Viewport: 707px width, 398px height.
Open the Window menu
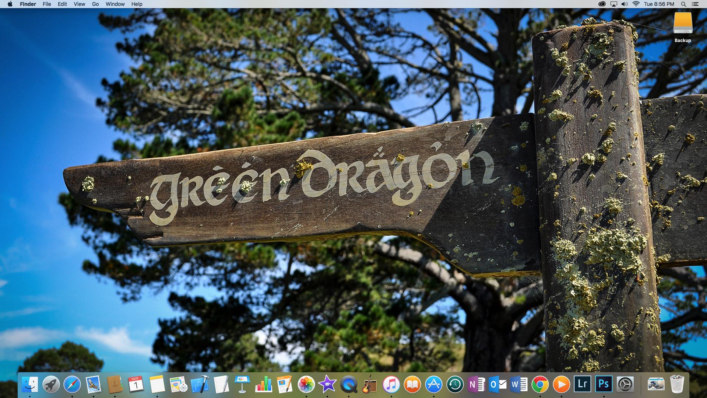click(115, 4)
